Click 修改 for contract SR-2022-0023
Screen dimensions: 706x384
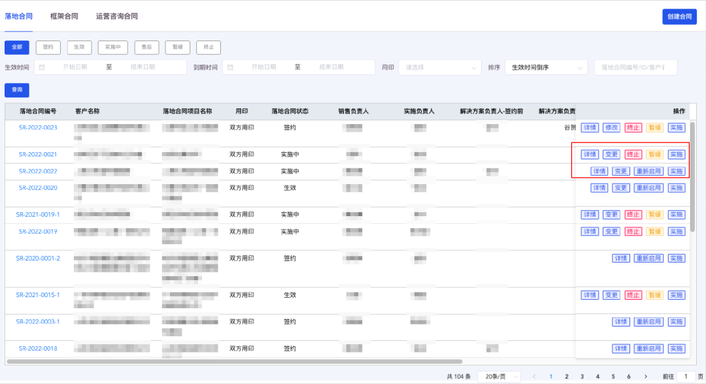click(611, 128)
